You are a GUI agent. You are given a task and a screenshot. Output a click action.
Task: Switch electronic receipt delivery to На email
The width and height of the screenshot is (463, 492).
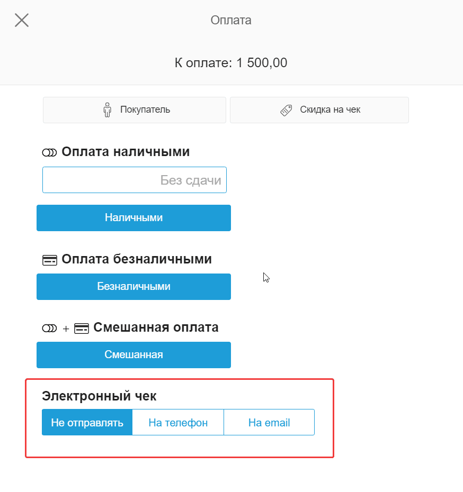(269, 422)
